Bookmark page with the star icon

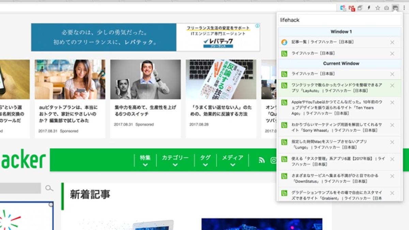click(378, 8)
